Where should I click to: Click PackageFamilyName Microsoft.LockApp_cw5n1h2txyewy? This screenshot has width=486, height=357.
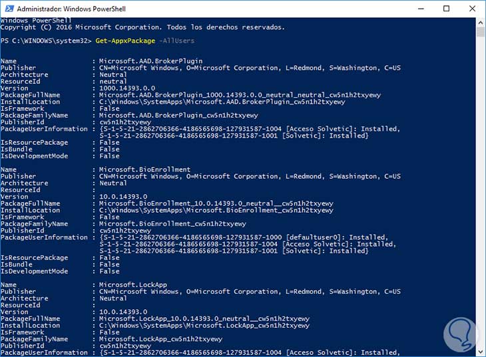160,339
